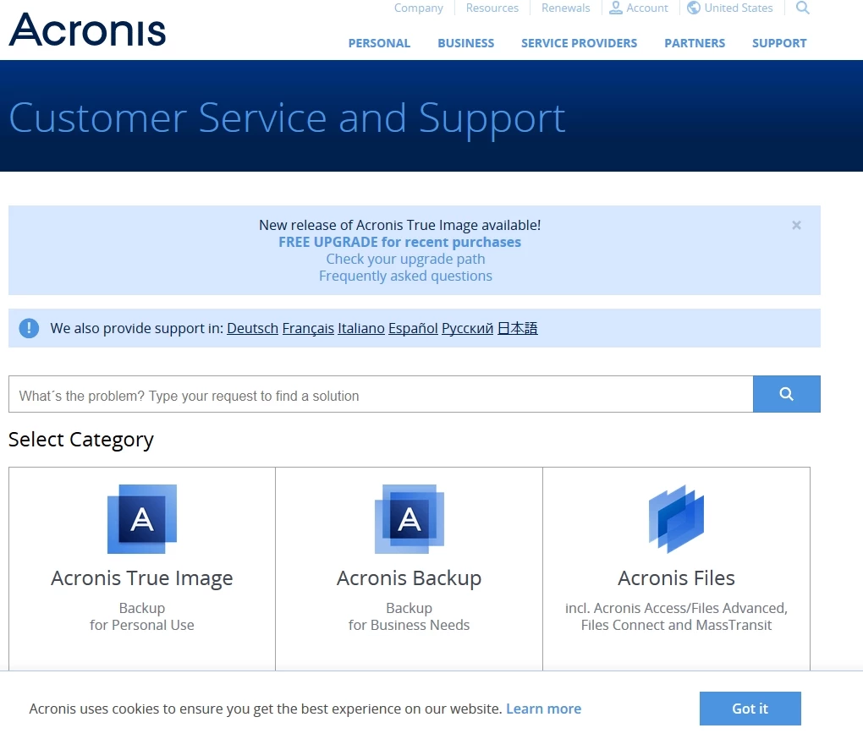This screenshot has height=739, width=863.
Task: Click the cookie notice Learn more link
Action: 543,709
